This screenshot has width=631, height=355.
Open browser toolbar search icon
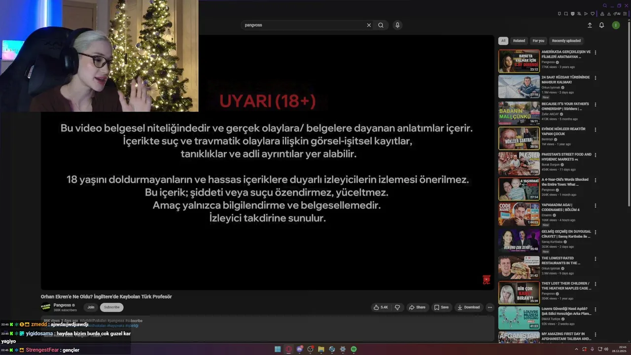coord(605,5)
